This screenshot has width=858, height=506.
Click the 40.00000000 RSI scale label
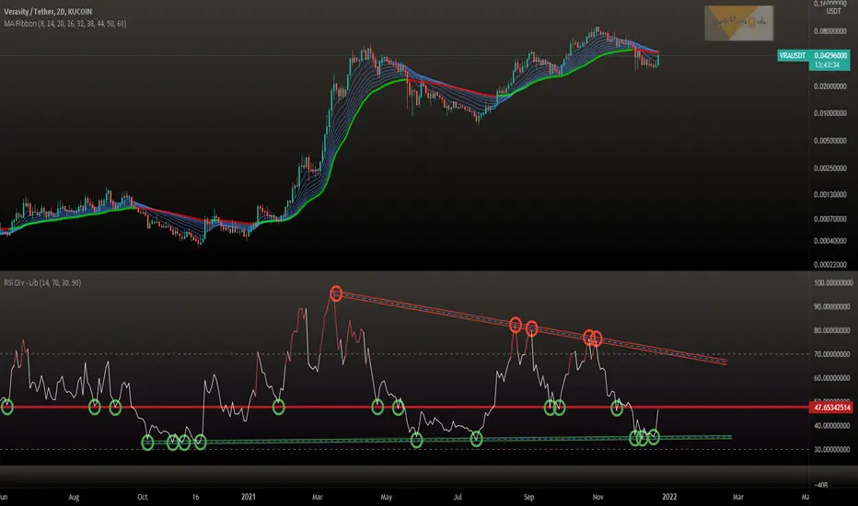pyautogui.click(x=832, y=426)
